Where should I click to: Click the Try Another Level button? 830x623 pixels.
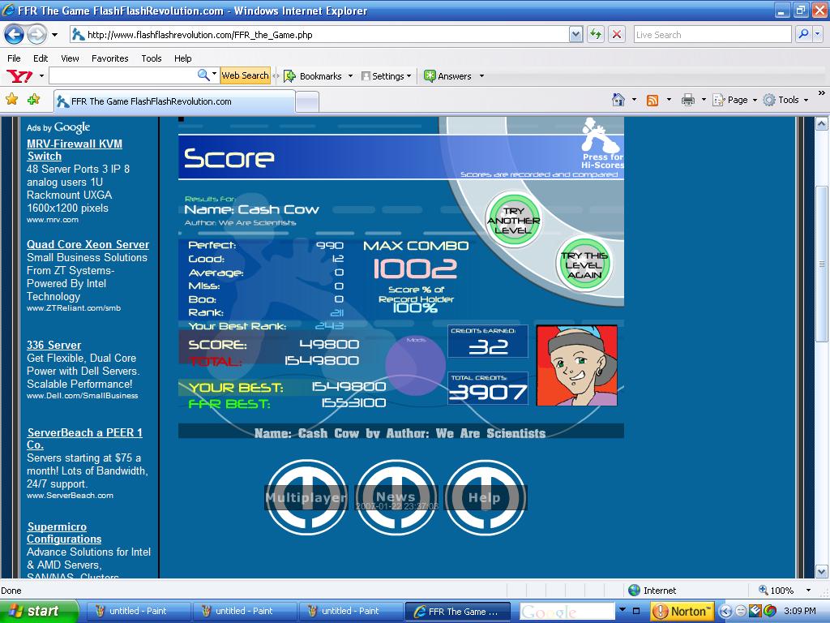point(513,221)
